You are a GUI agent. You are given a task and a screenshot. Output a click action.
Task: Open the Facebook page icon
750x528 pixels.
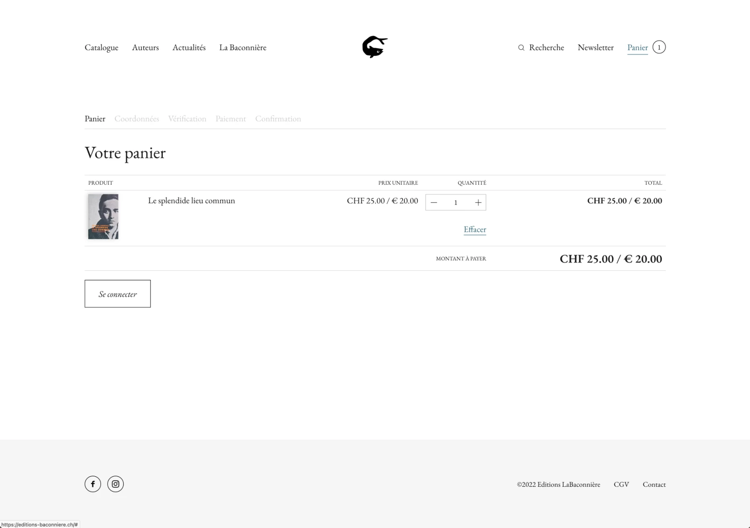93,484
